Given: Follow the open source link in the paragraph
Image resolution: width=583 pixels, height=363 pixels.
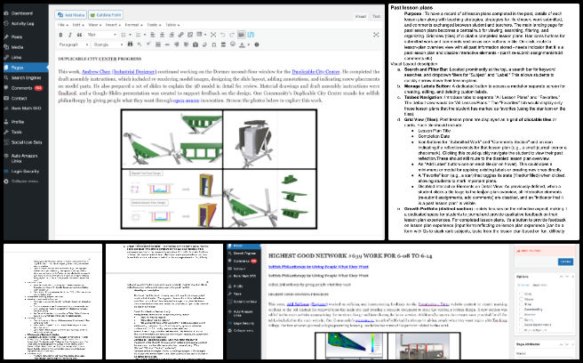Looking at the screenshot, I should tap(187, 101).
